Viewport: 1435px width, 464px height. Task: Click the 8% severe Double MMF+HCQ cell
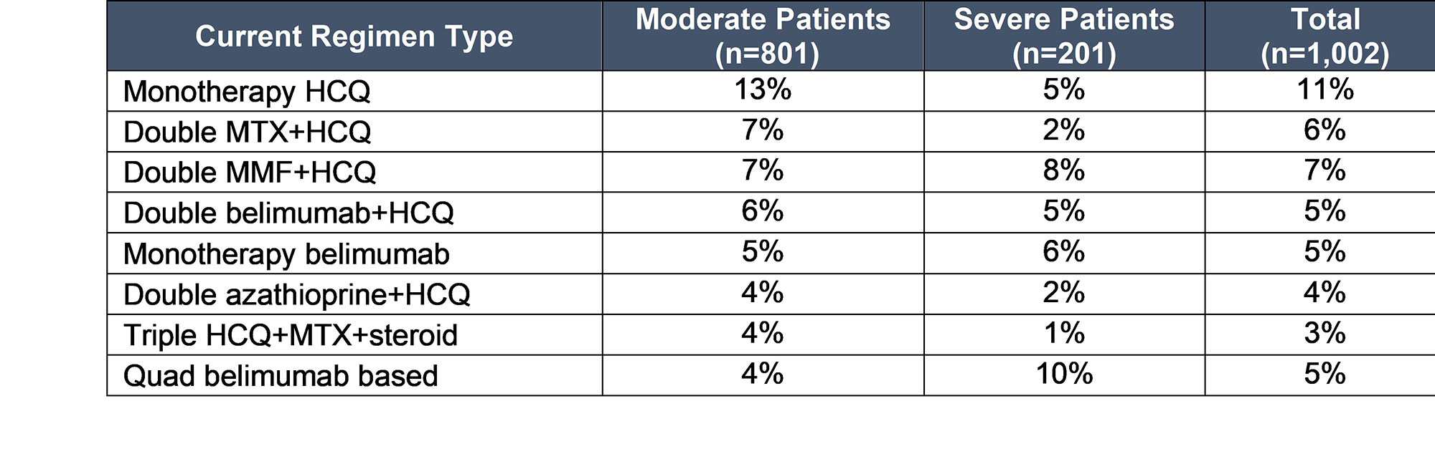(x=1064, y=171)
